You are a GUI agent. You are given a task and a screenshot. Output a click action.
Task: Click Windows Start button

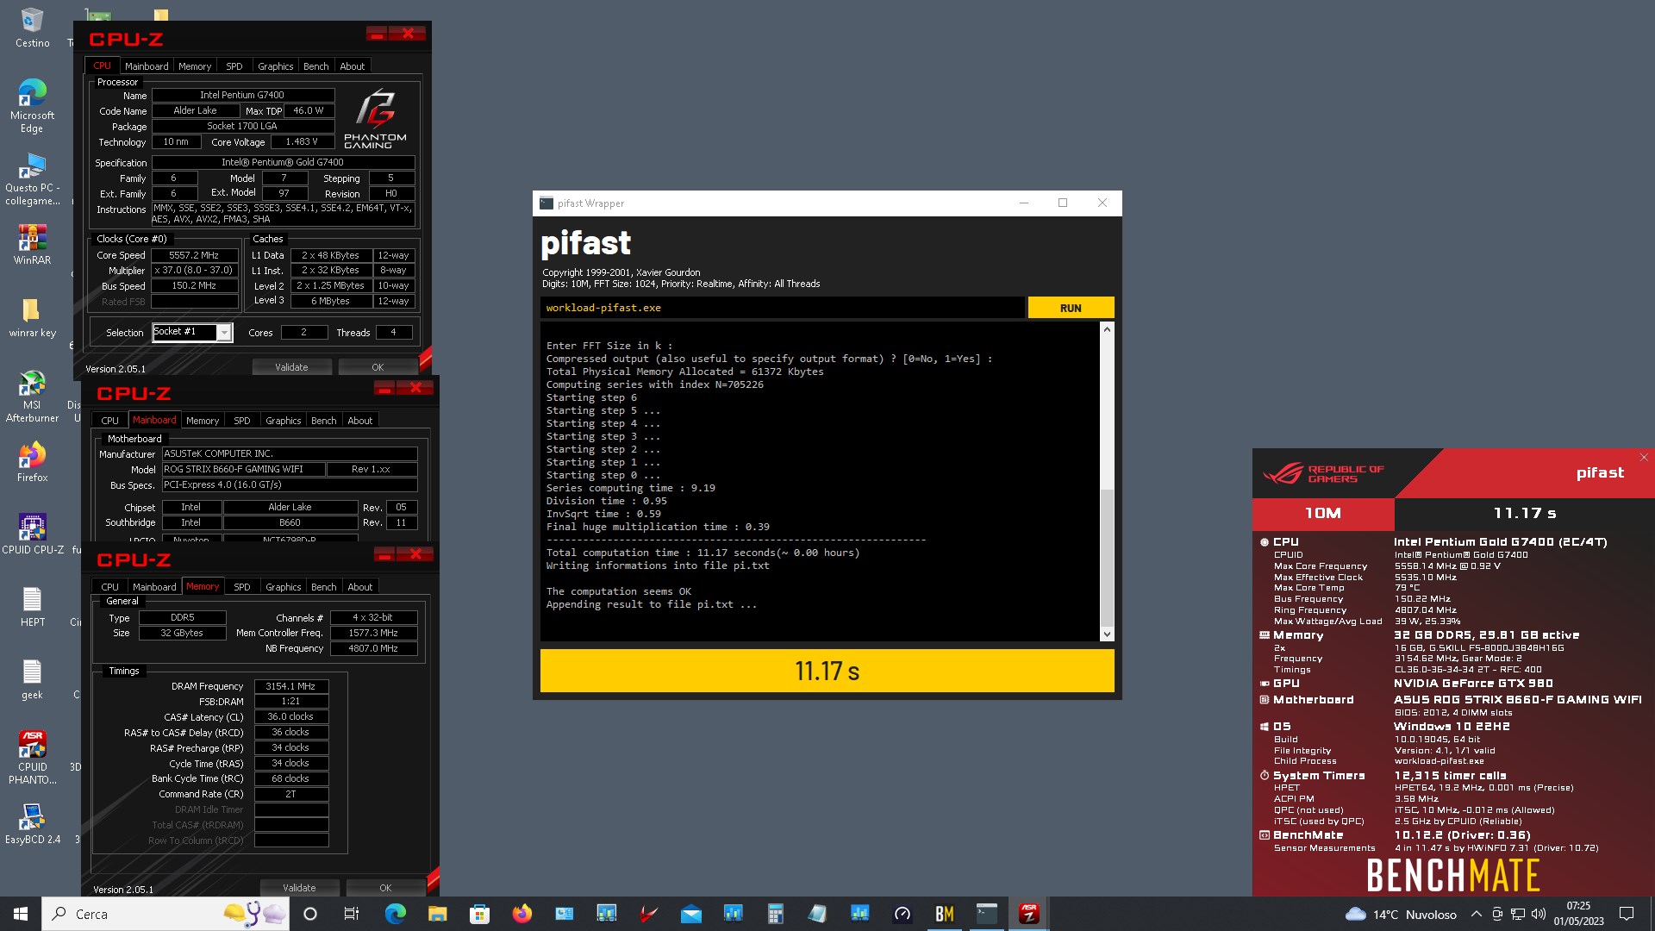pyautogui.click(x=21, y=914)
